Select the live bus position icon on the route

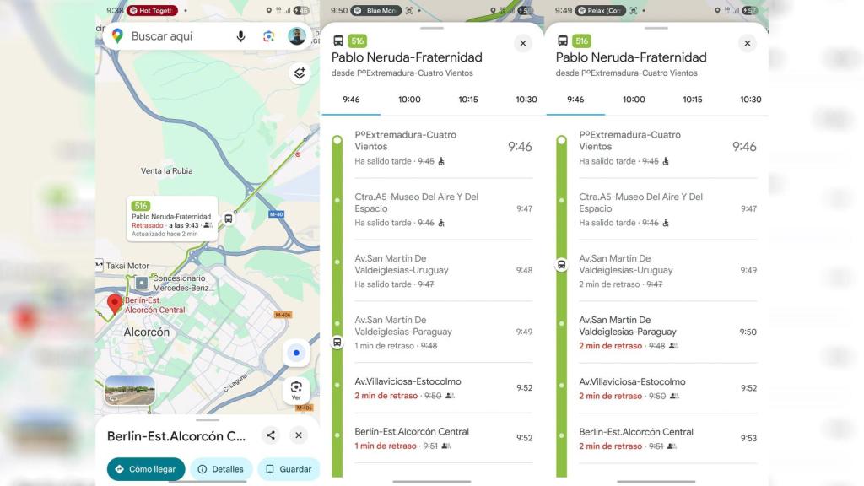tap(229, 220)
